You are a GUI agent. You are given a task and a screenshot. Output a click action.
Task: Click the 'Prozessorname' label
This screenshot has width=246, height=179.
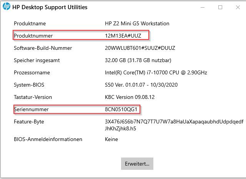(32, 72)
